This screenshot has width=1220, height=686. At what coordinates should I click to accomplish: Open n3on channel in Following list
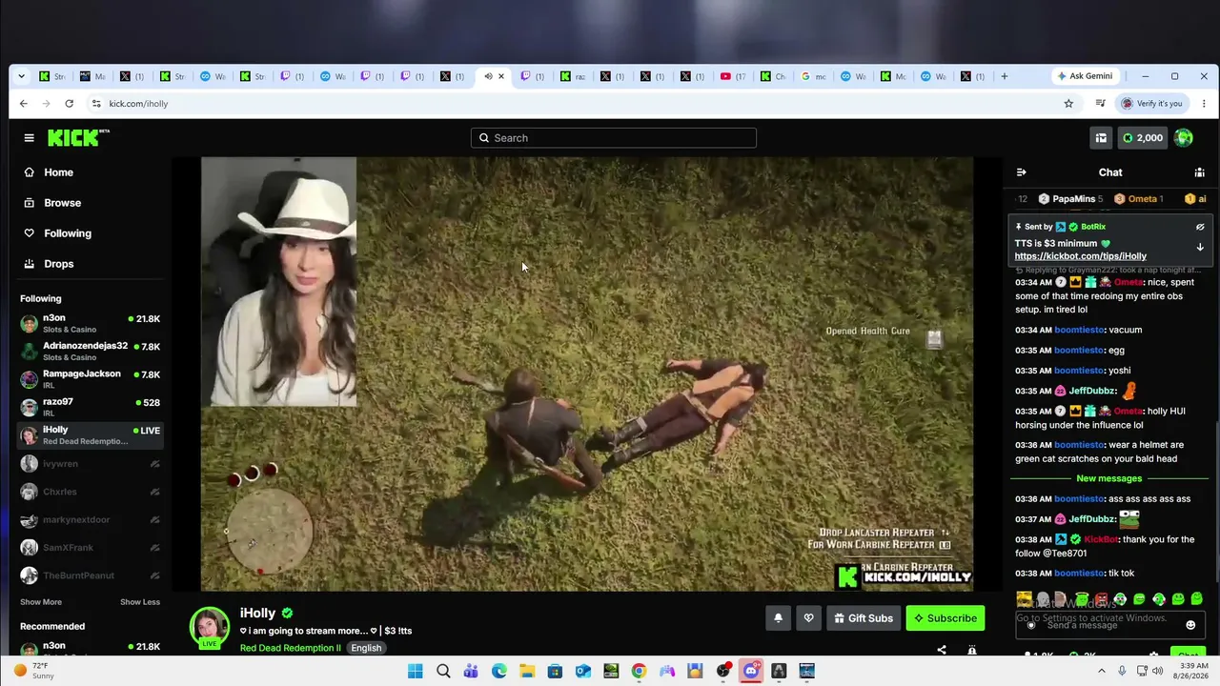click(91, 324)
